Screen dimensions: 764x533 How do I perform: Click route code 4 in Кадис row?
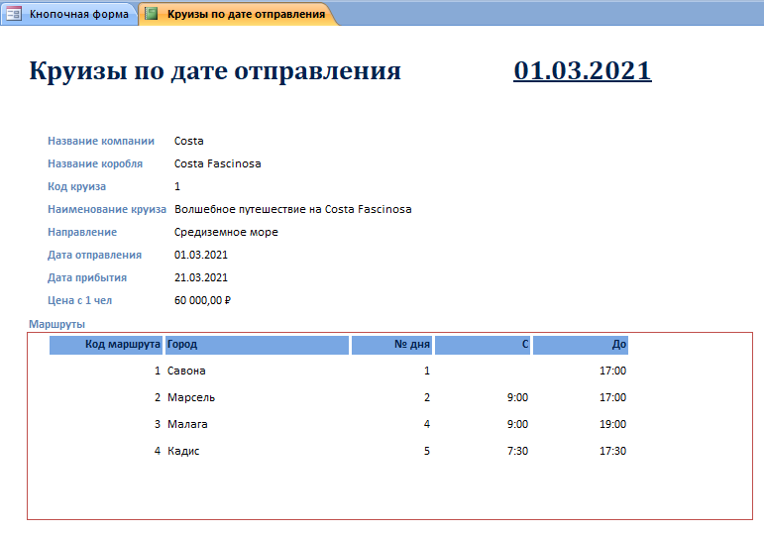pos(158,451)
